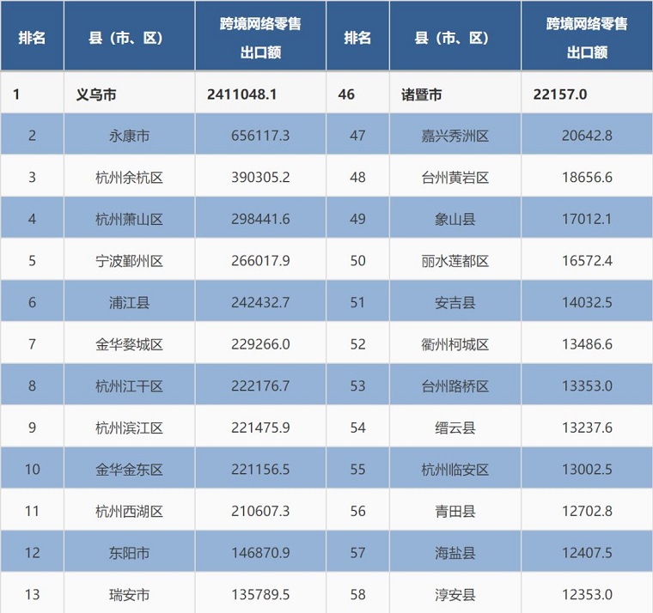This screenshot has width=653, height=613.
Task: Click the cell 瑞安市
Action: pos(129,594)
